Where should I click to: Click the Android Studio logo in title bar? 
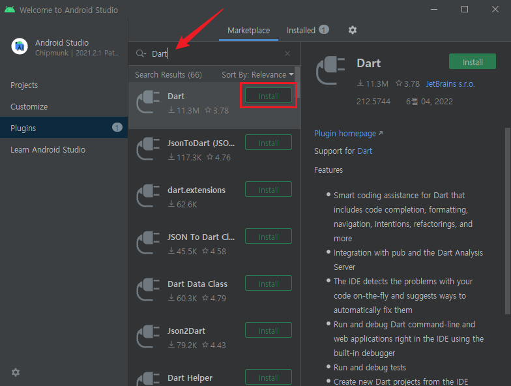tap(10, 9)
